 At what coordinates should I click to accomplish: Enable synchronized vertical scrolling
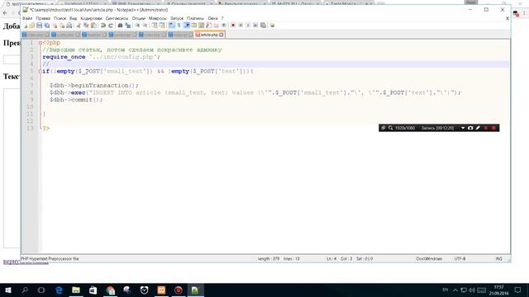tap(155, 26)
